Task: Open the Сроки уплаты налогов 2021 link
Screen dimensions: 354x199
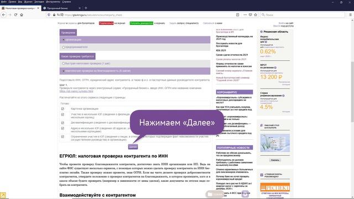Action: [x=231, y=59]
